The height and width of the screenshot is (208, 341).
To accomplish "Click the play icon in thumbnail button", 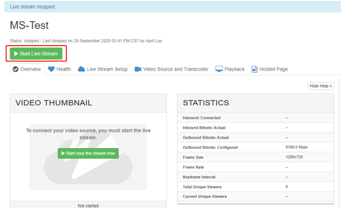I will 63,153.
